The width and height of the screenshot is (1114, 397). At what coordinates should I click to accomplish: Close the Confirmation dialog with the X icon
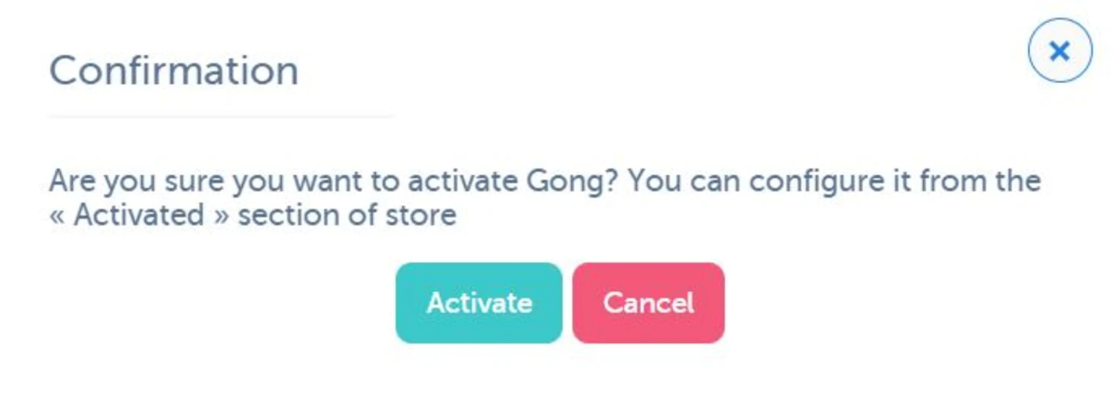[x=1060, y=50]
